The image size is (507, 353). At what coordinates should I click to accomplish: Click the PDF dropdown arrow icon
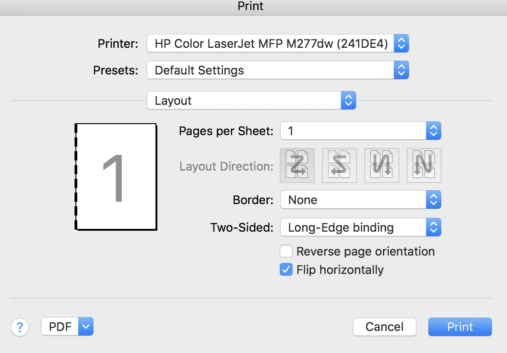point(86,327)
